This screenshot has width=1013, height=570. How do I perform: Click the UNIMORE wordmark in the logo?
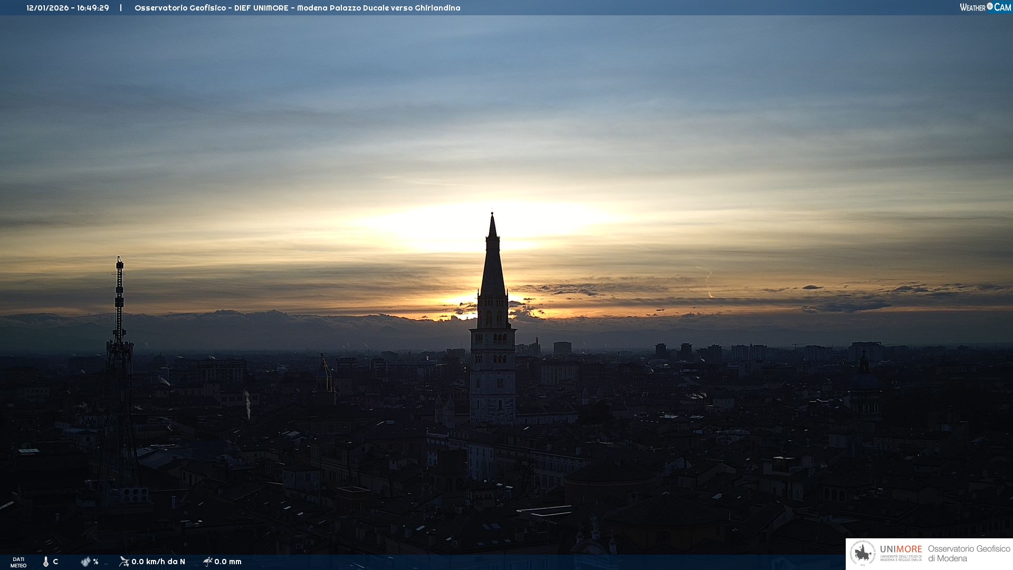coord(901,549)
